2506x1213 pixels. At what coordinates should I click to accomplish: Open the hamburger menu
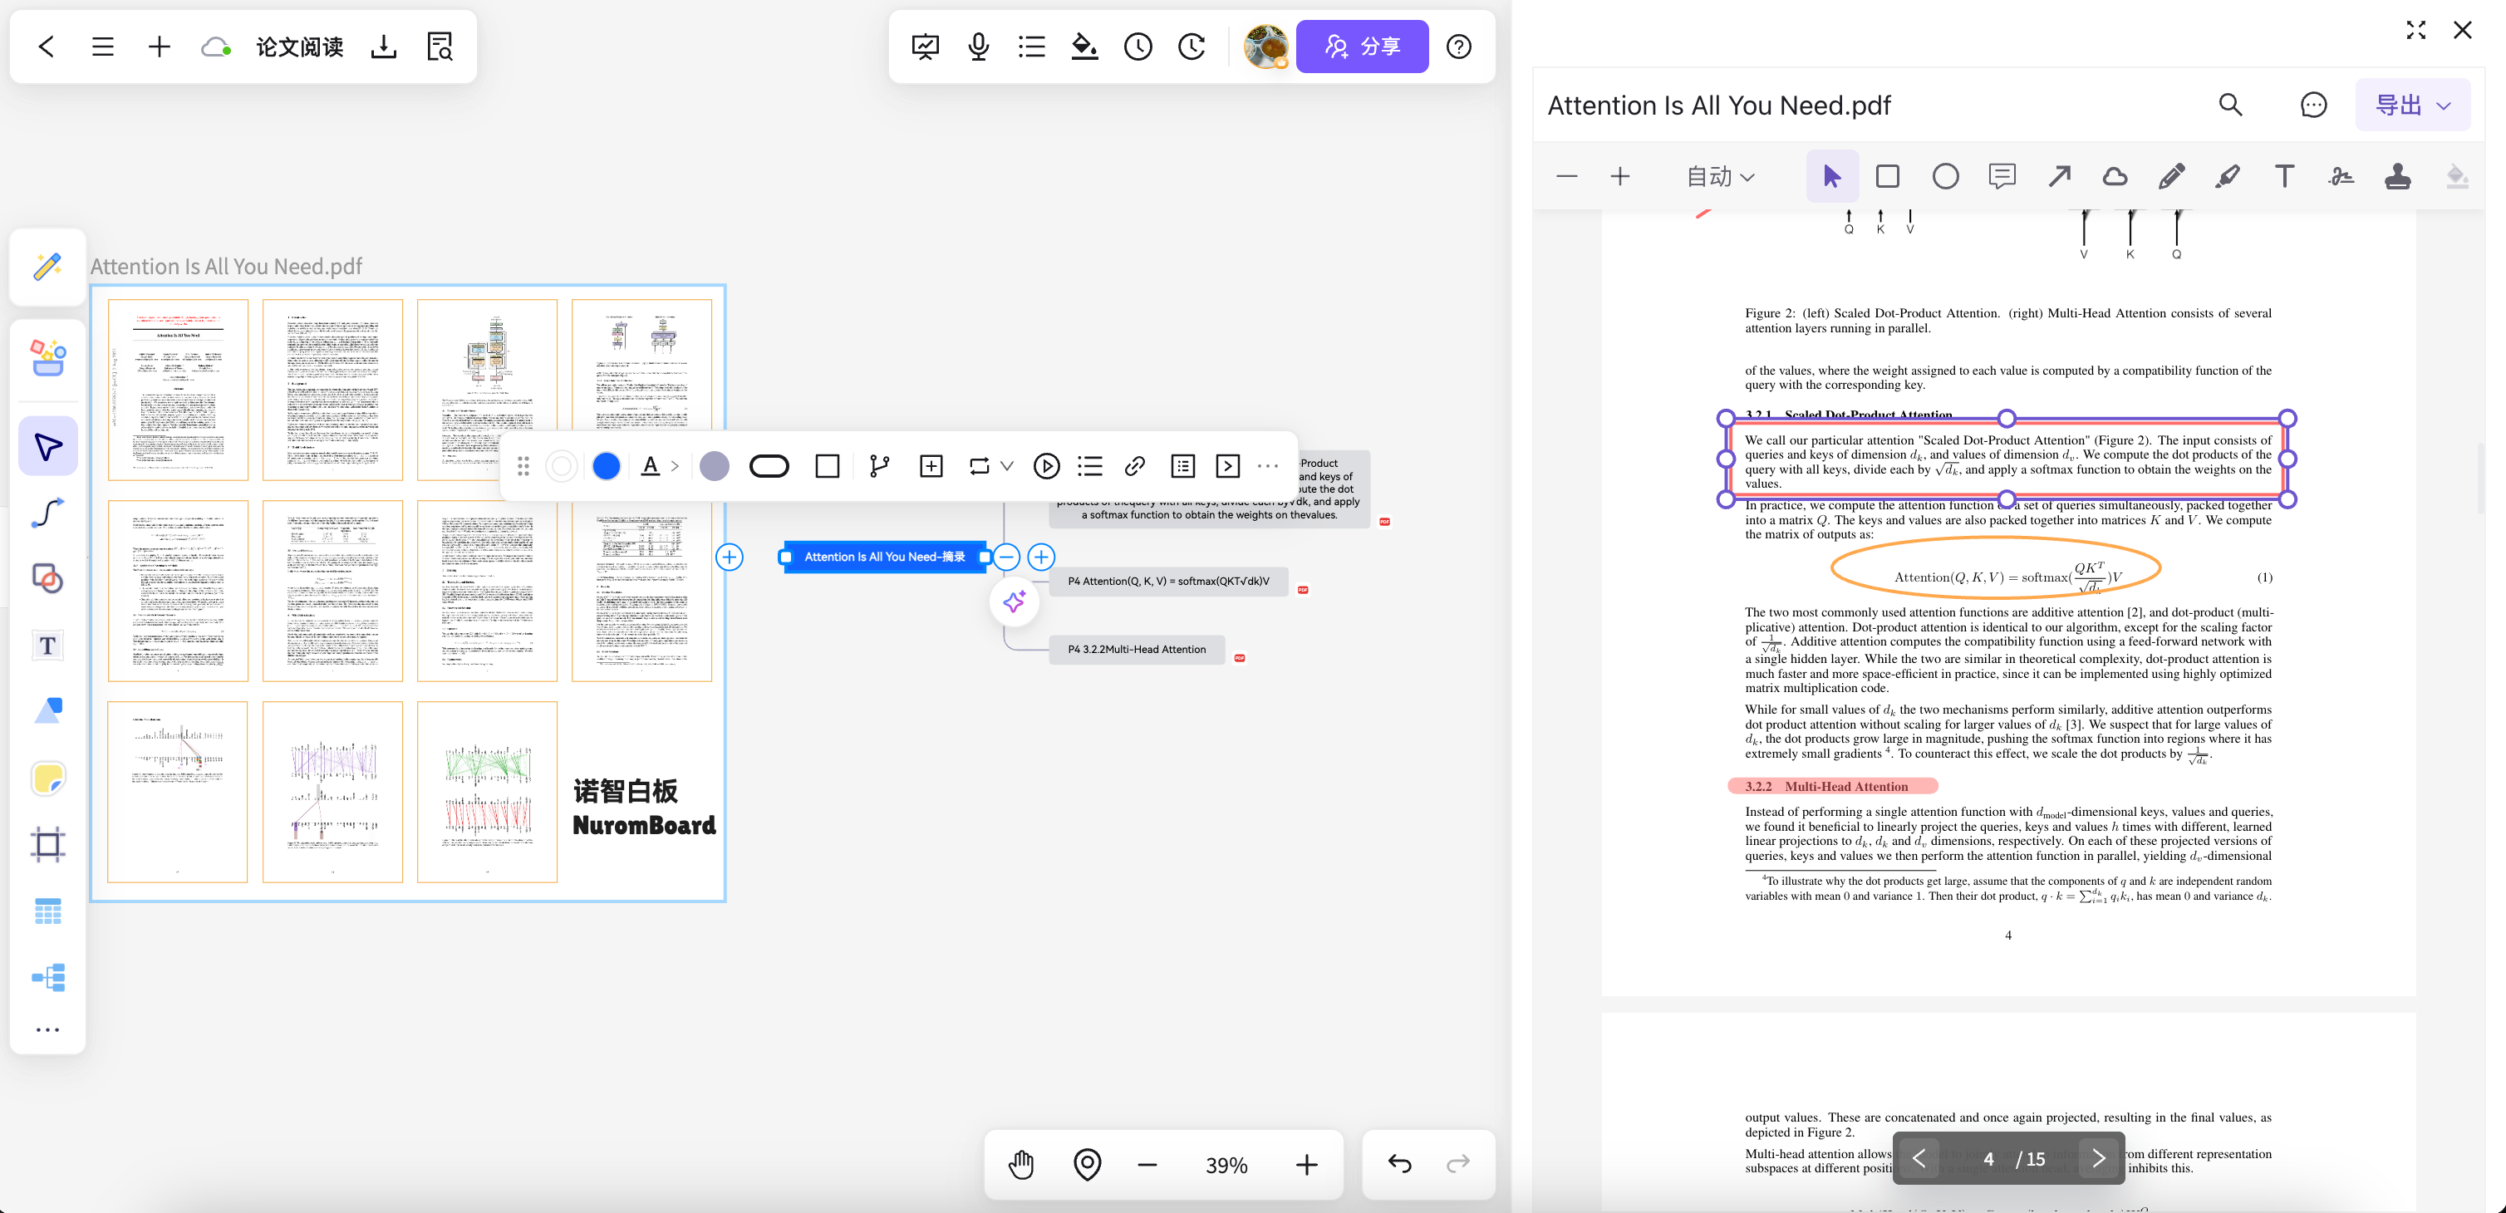coord(102,46)
